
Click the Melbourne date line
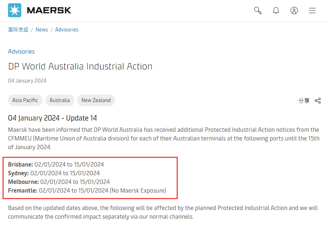(59, 182)
